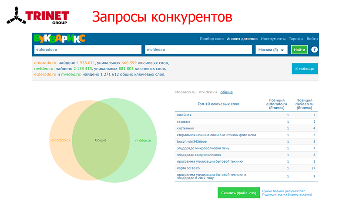Click the К таблице button
Viewport: 356px width, 200px height.
[x=305, y=69]
